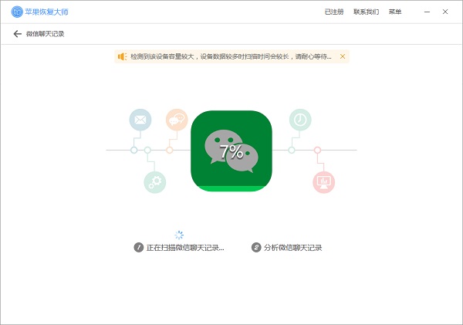This screenshot has width=463, height=325.
Task: Click the orange chat bubbles icon
Action: point(177,120)
